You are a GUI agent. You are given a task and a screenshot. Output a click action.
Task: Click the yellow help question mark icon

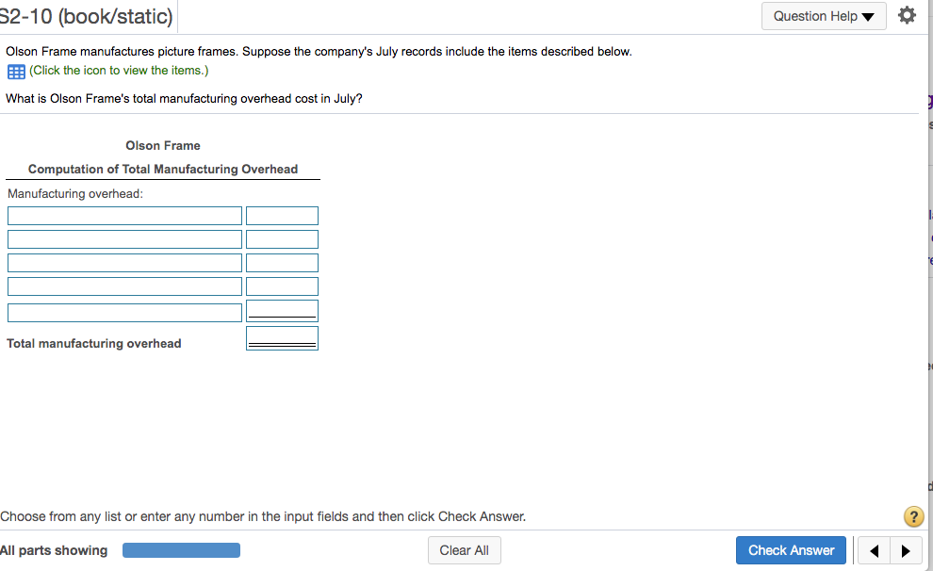click(913, 516)
